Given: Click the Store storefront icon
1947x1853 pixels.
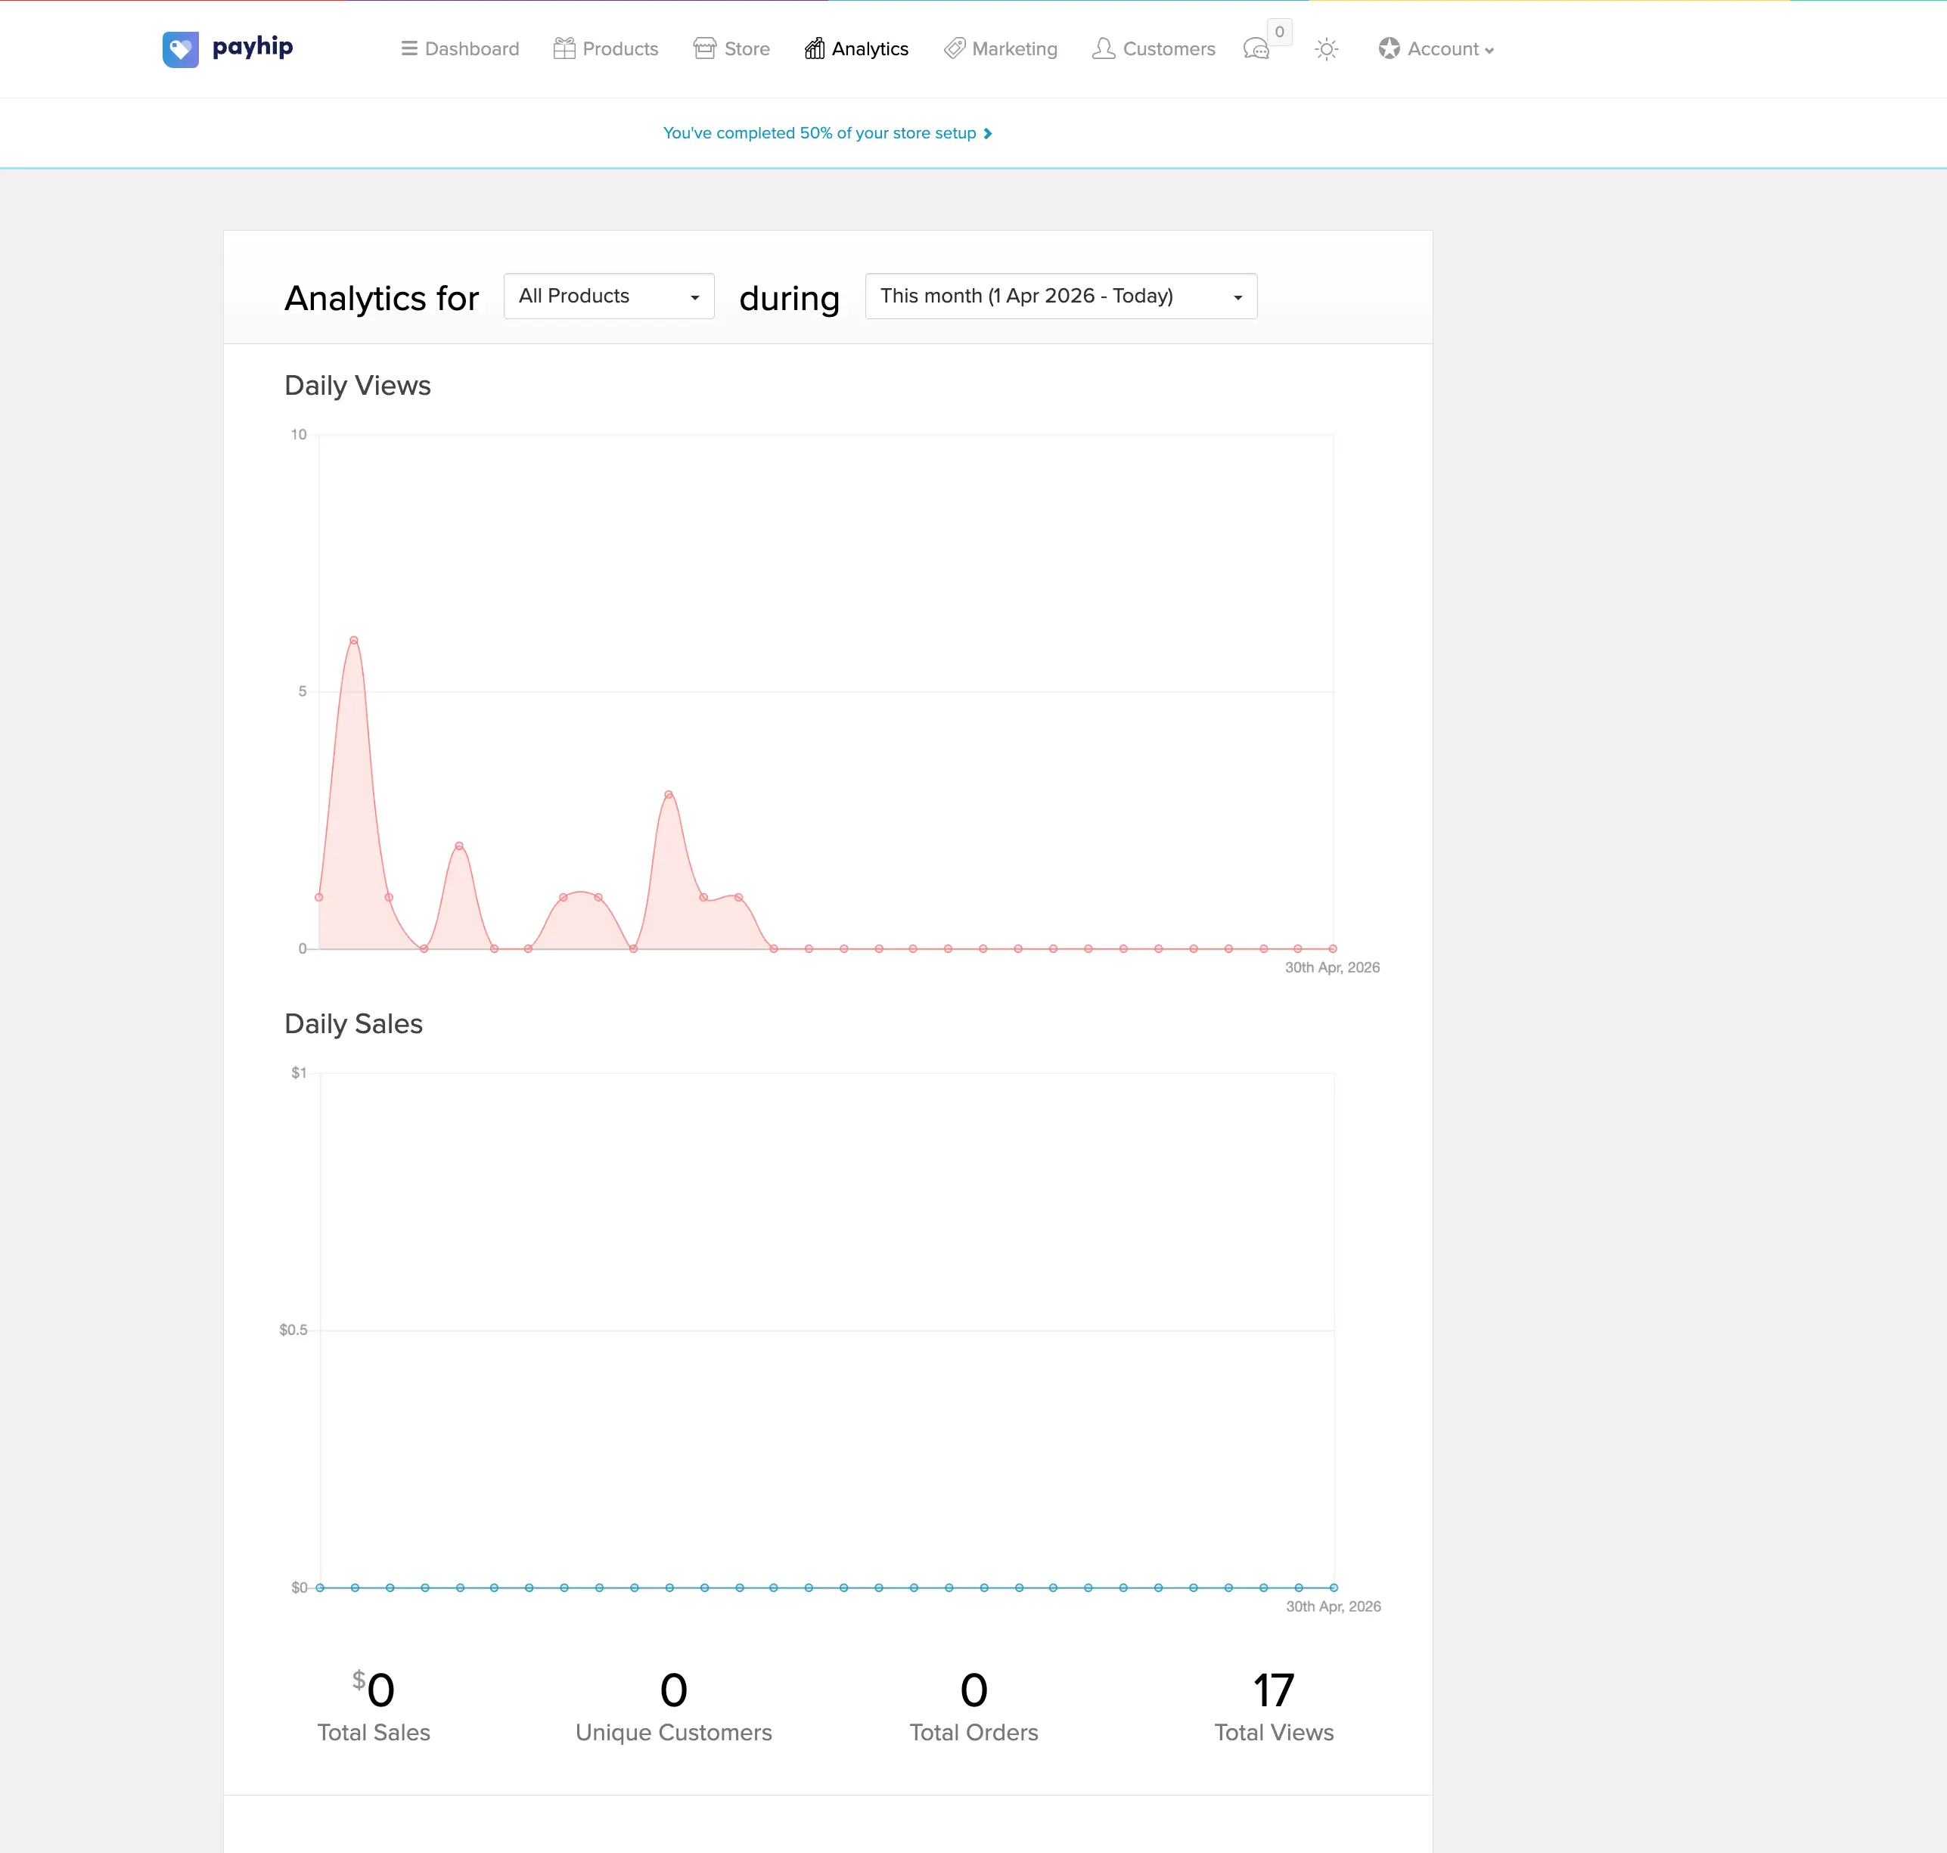Looking at the screenshot, I should pos(703,48).
